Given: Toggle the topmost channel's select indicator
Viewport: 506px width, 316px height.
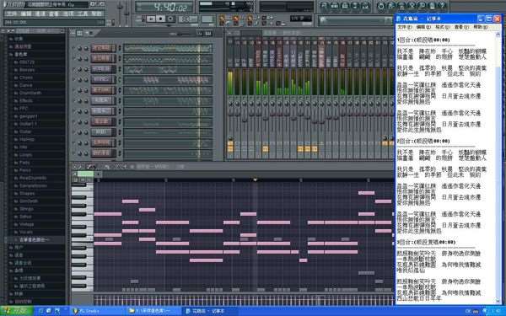Looking at the screenshot, I should [120, 48].
